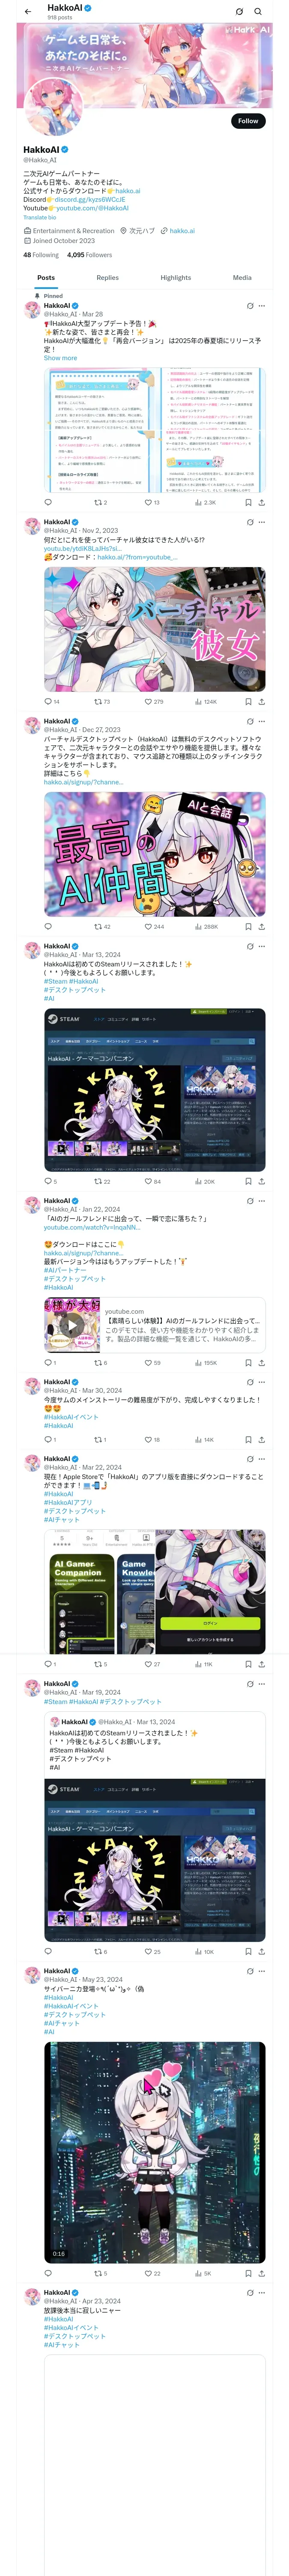Share the pinned Mar 28 post

[261, 502]
